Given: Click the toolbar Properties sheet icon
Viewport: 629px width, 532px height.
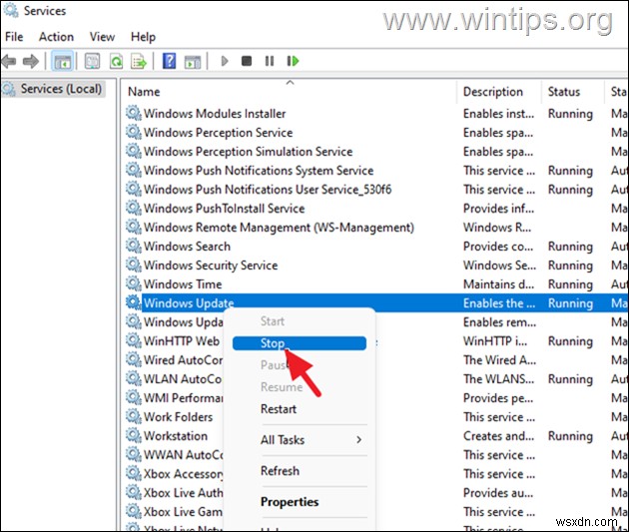Looking at the screenshot, I should 92,61.
